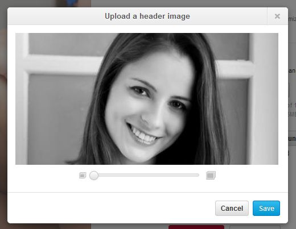Click the dark red button behind the dialog
The height and width of the screenshot is (229, 296).
(x=196, y=227)
